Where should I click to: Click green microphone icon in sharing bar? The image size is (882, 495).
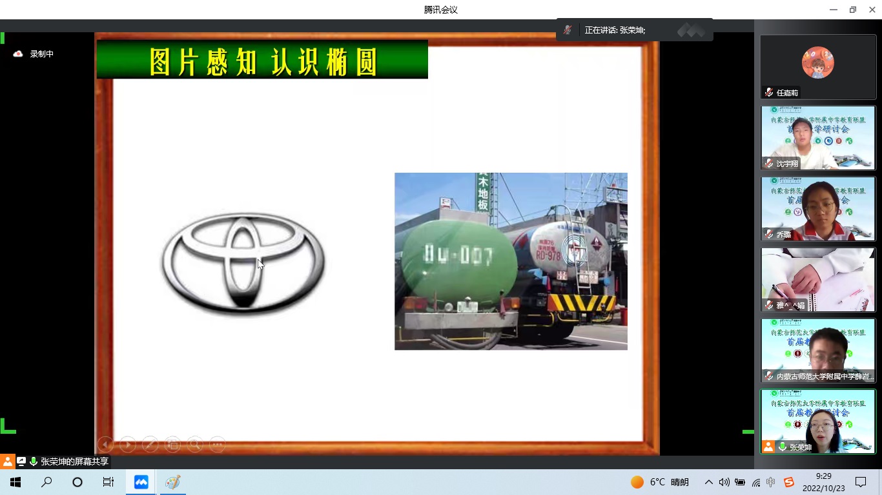click(34, 461)
